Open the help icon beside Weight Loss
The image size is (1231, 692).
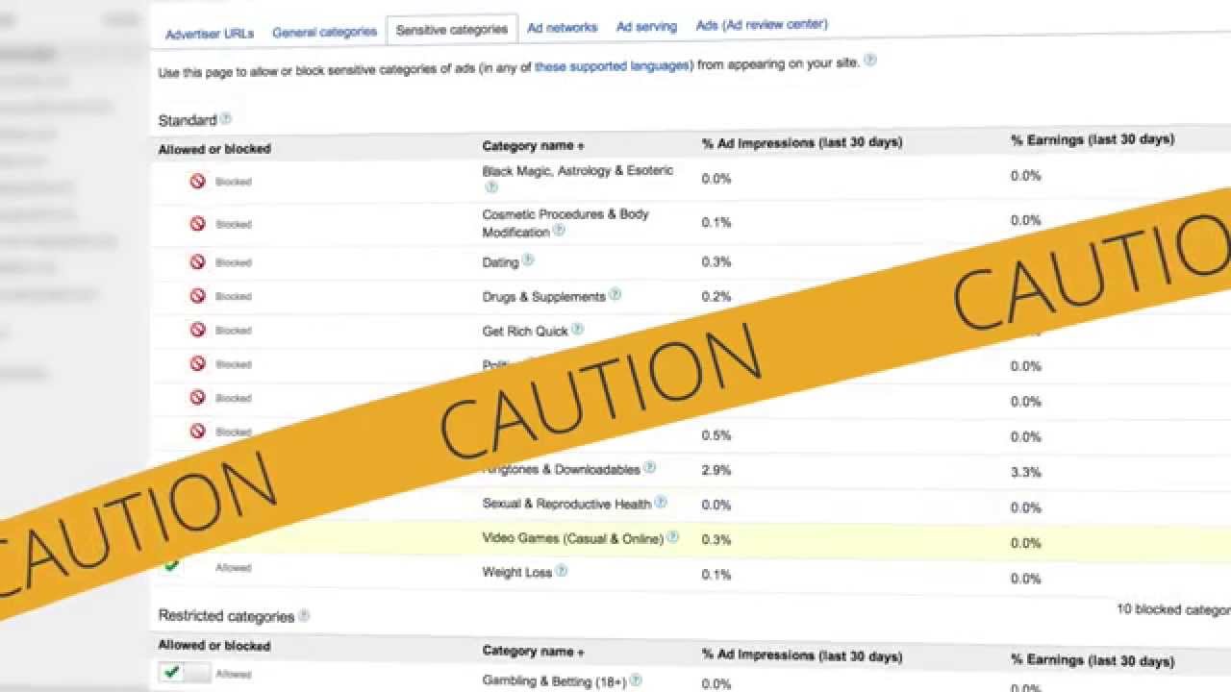coord(562,571)
